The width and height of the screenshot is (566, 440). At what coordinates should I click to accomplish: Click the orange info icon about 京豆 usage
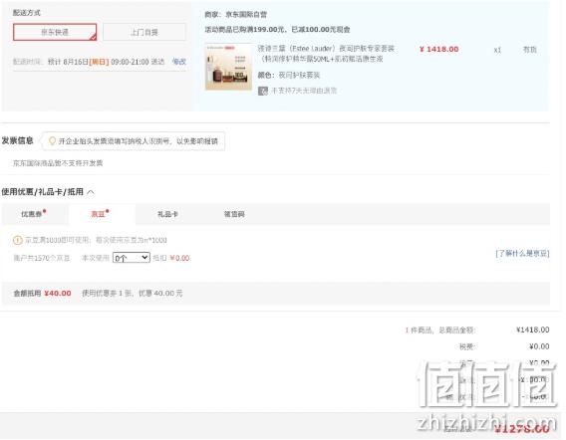click(x=17, y=240)
